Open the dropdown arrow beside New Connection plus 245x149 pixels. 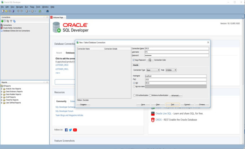pos(5,21)
